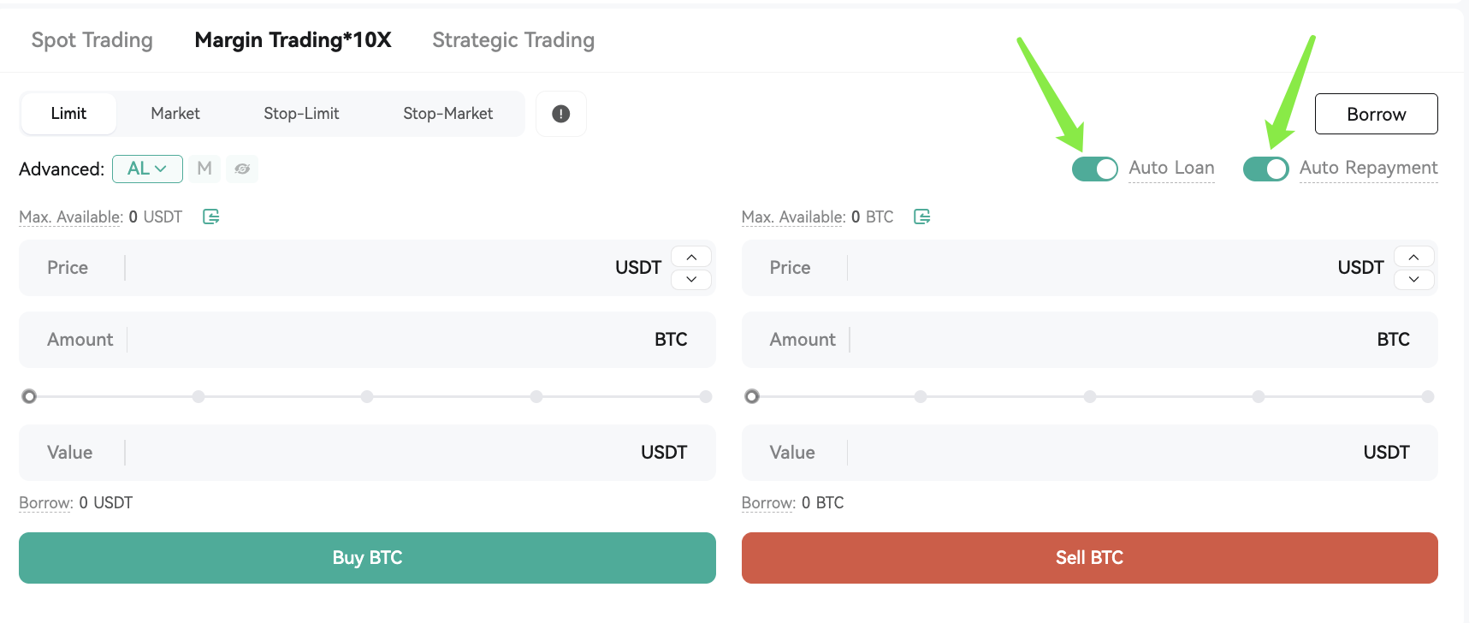
Task: Decrease sell price with down arrow
Action: click(1413, 279)
